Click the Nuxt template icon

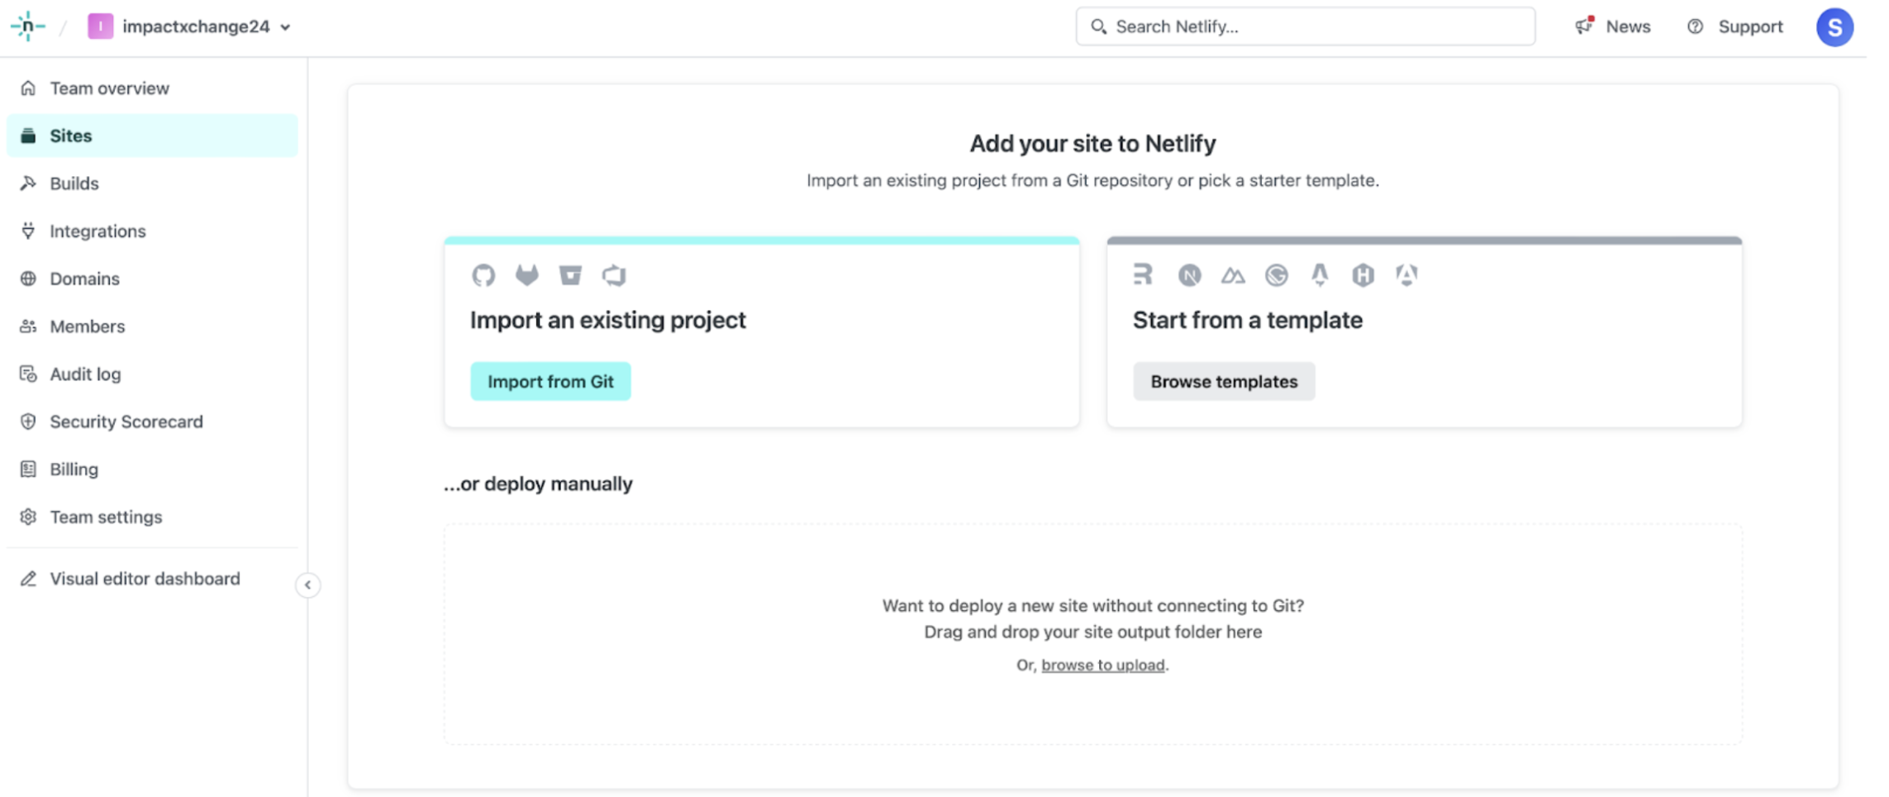1233,275
